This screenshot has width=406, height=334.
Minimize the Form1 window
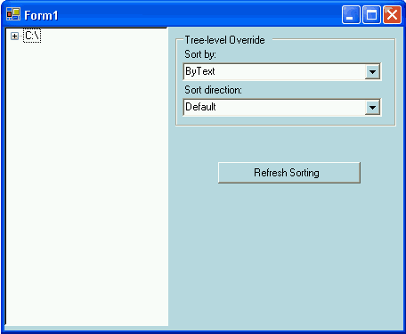(351, 14)
